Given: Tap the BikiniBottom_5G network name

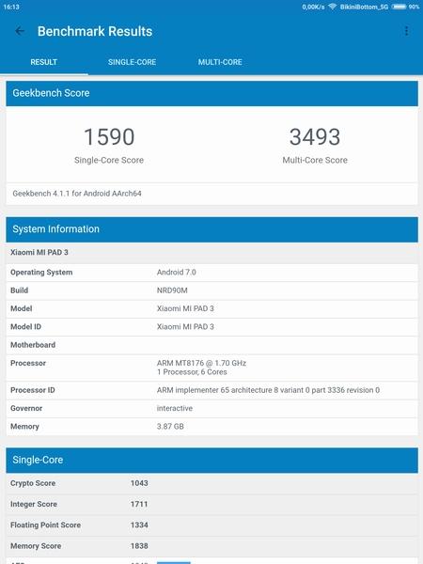Looking at the screenshot, I should (x=364, y=7).
